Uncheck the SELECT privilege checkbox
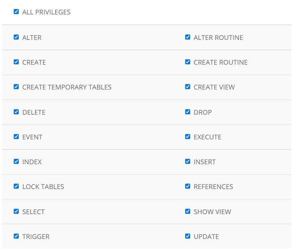Viewport: 294px width, 251px height. tap(16, 211)
